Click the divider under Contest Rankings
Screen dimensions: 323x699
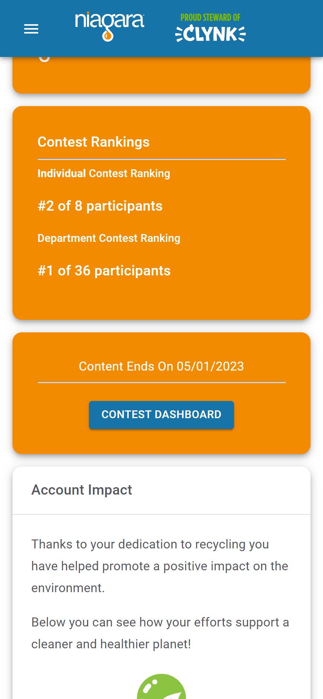point(161,159)
